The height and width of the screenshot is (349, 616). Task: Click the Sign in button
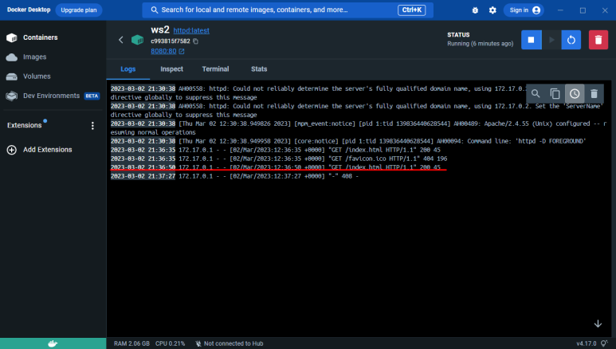[524, 10]
